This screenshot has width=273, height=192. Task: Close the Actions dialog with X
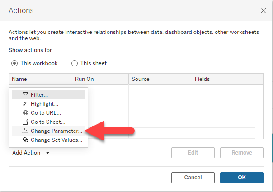coord(263,10)
